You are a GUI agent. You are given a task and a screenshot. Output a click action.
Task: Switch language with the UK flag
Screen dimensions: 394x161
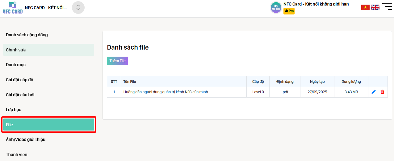pos(375,7)
